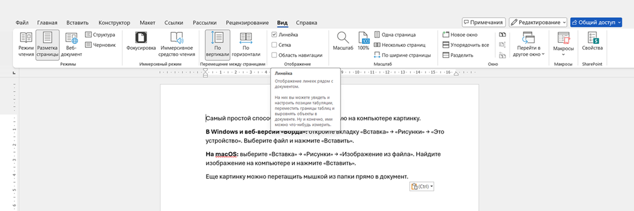
Task: Click the paste options clipboard icon
Action: click(x=414, y=186)
